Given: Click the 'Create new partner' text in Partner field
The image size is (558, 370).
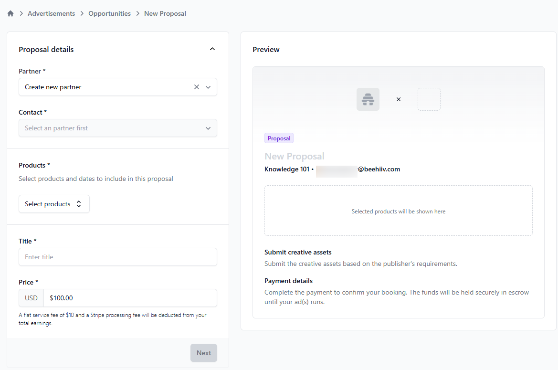Looking at the screenshot, I should coord(53,87).
